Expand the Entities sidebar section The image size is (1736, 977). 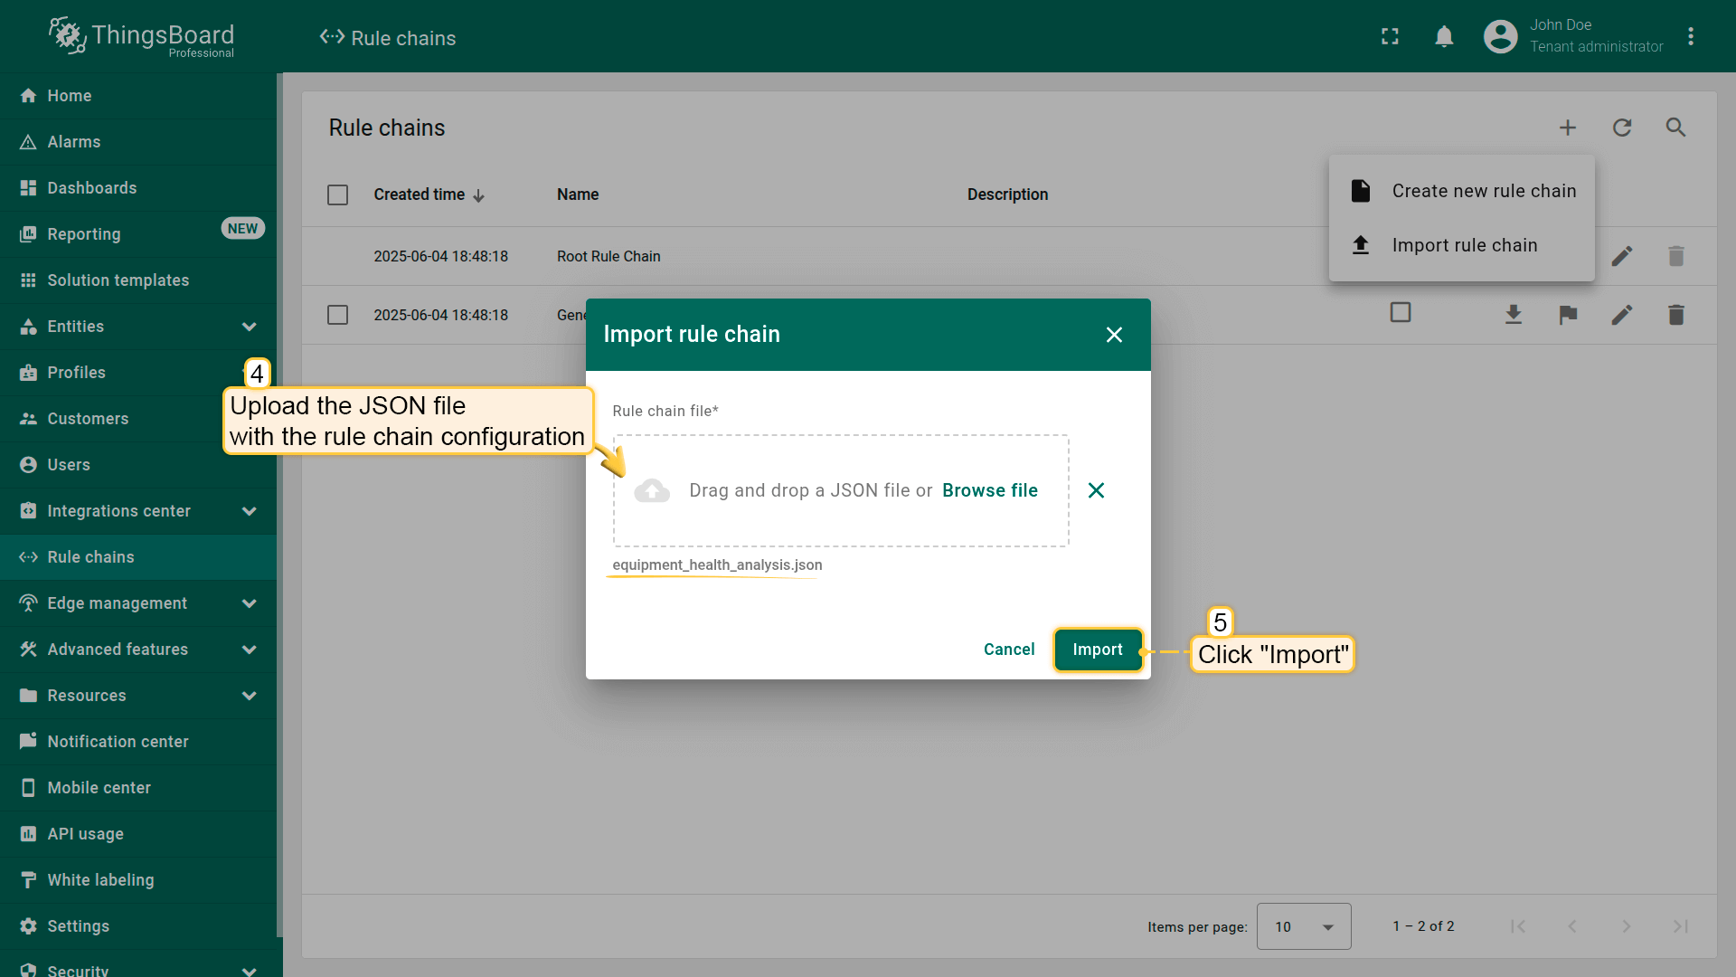250,327
